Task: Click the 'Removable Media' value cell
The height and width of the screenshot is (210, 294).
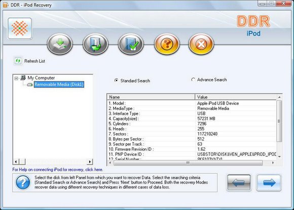Action: click(213, 108)
